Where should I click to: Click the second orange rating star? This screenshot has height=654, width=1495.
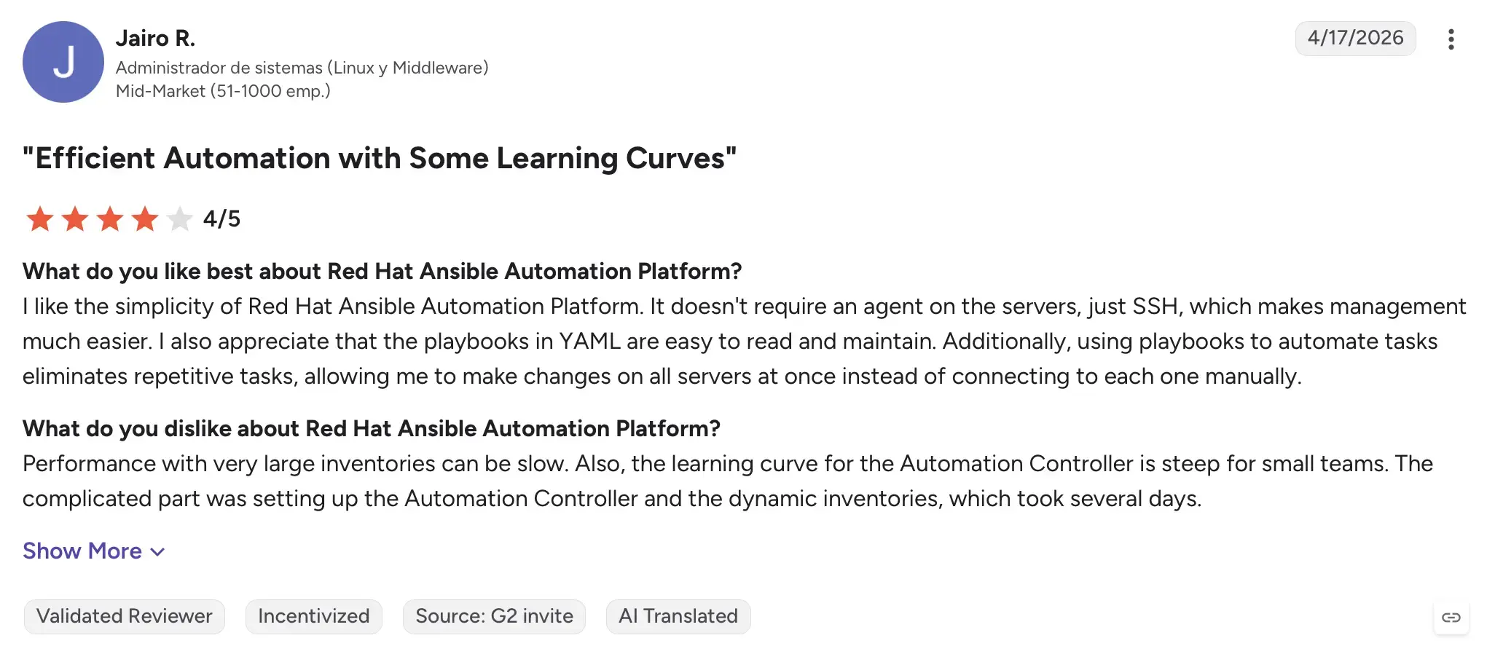click(x=75, y=218)
